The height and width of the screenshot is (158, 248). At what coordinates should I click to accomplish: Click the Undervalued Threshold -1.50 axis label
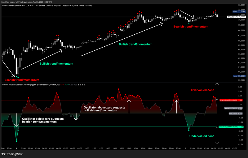(x=231, y=127)
